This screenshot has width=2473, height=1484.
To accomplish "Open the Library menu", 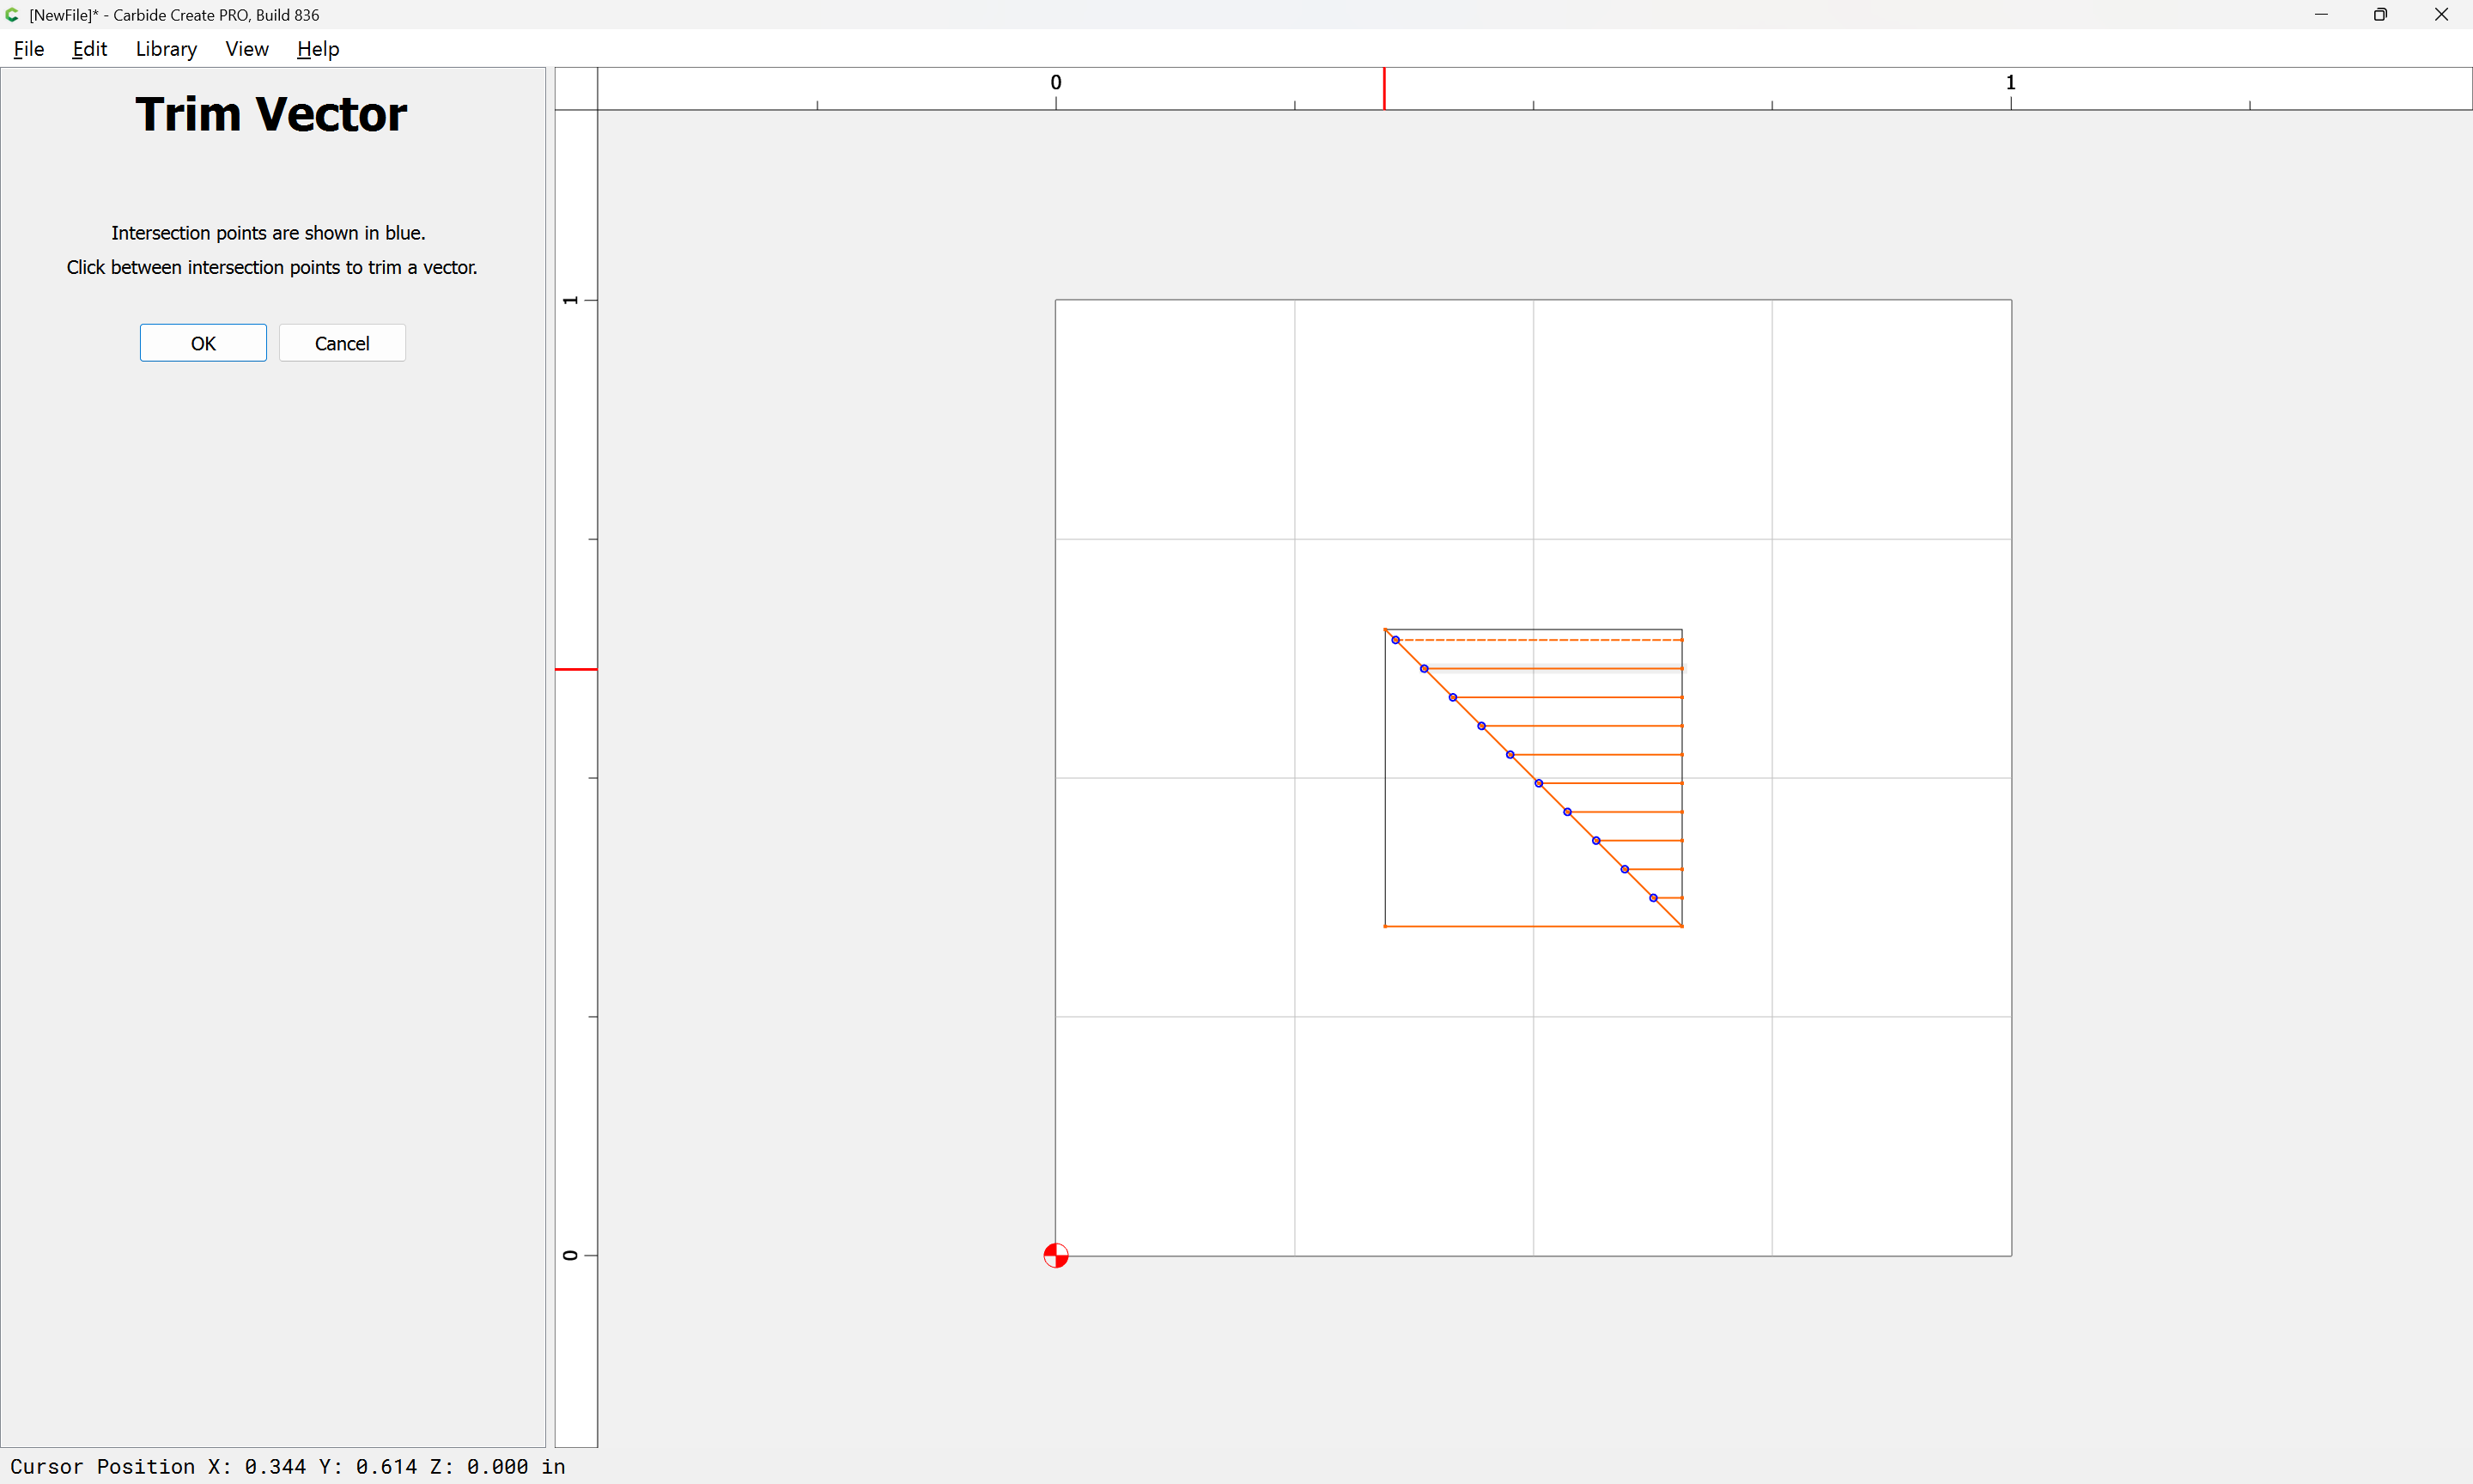I will (166, 49).
